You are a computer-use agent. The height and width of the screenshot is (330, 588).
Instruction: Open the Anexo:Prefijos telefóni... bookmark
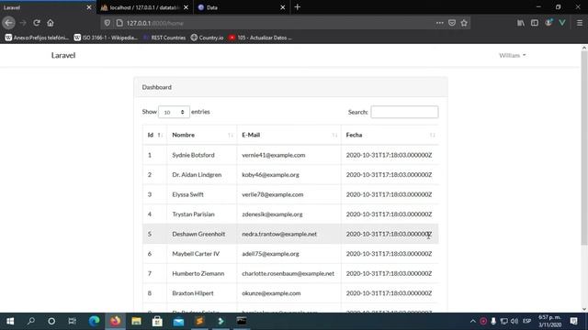37,38
